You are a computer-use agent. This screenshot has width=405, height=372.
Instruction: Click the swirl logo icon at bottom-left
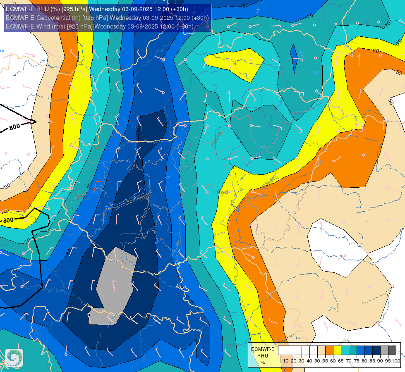click(14, 358)
